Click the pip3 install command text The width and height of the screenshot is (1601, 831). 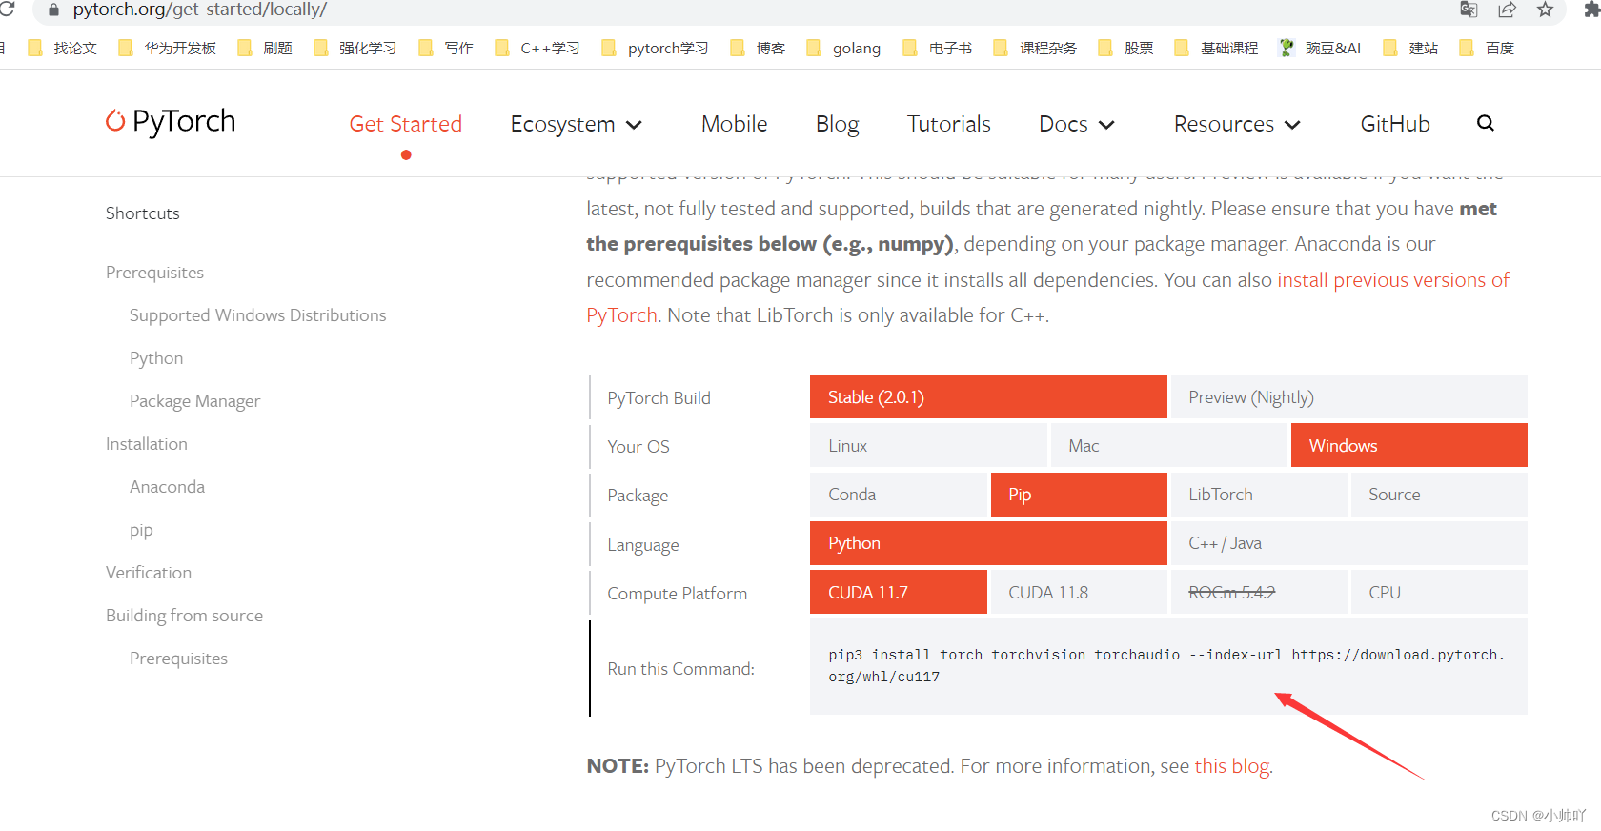click(1166, 665)
